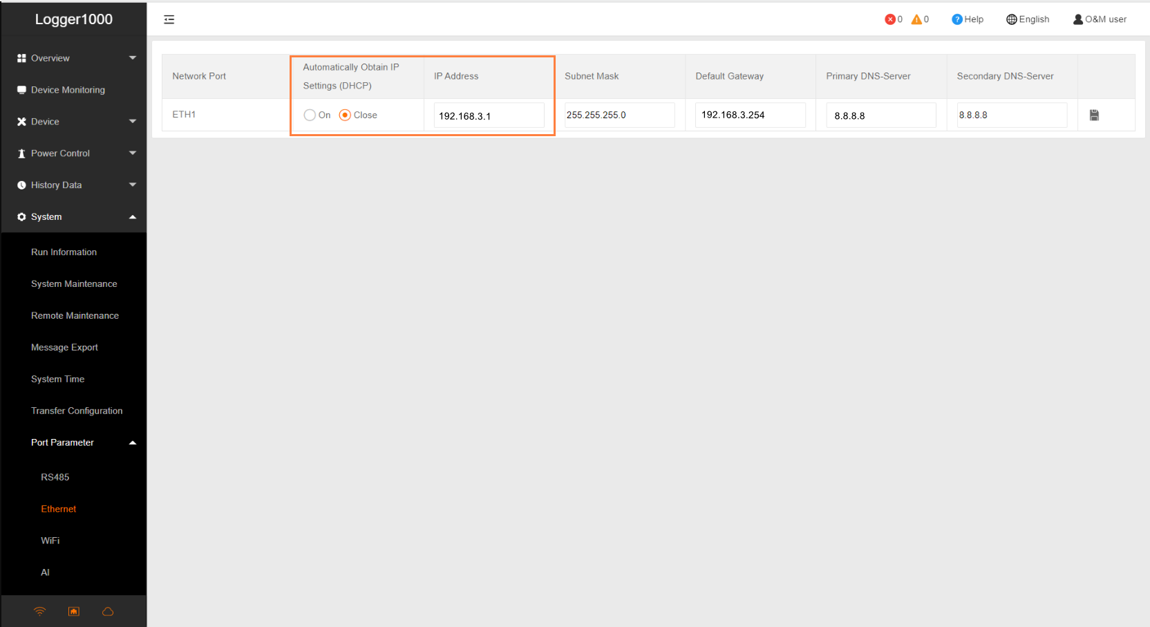The height and width of the screenshot is (627, 1150).
Task: Click the WiFi status icon in sidebar footer
Action: coord(39,611)
